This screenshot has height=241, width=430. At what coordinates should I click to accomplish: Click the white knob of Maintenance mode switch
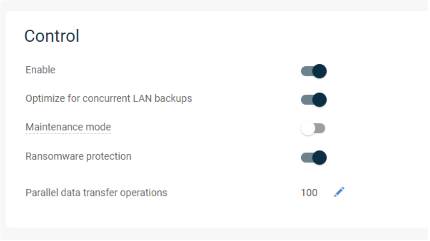click(308, 129)
